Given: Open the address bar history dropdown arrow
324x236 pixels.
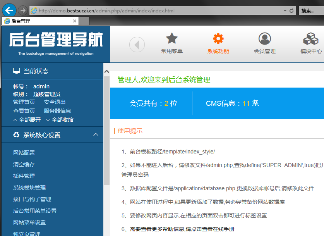Looking at the screenshot, I should [285, 11].
